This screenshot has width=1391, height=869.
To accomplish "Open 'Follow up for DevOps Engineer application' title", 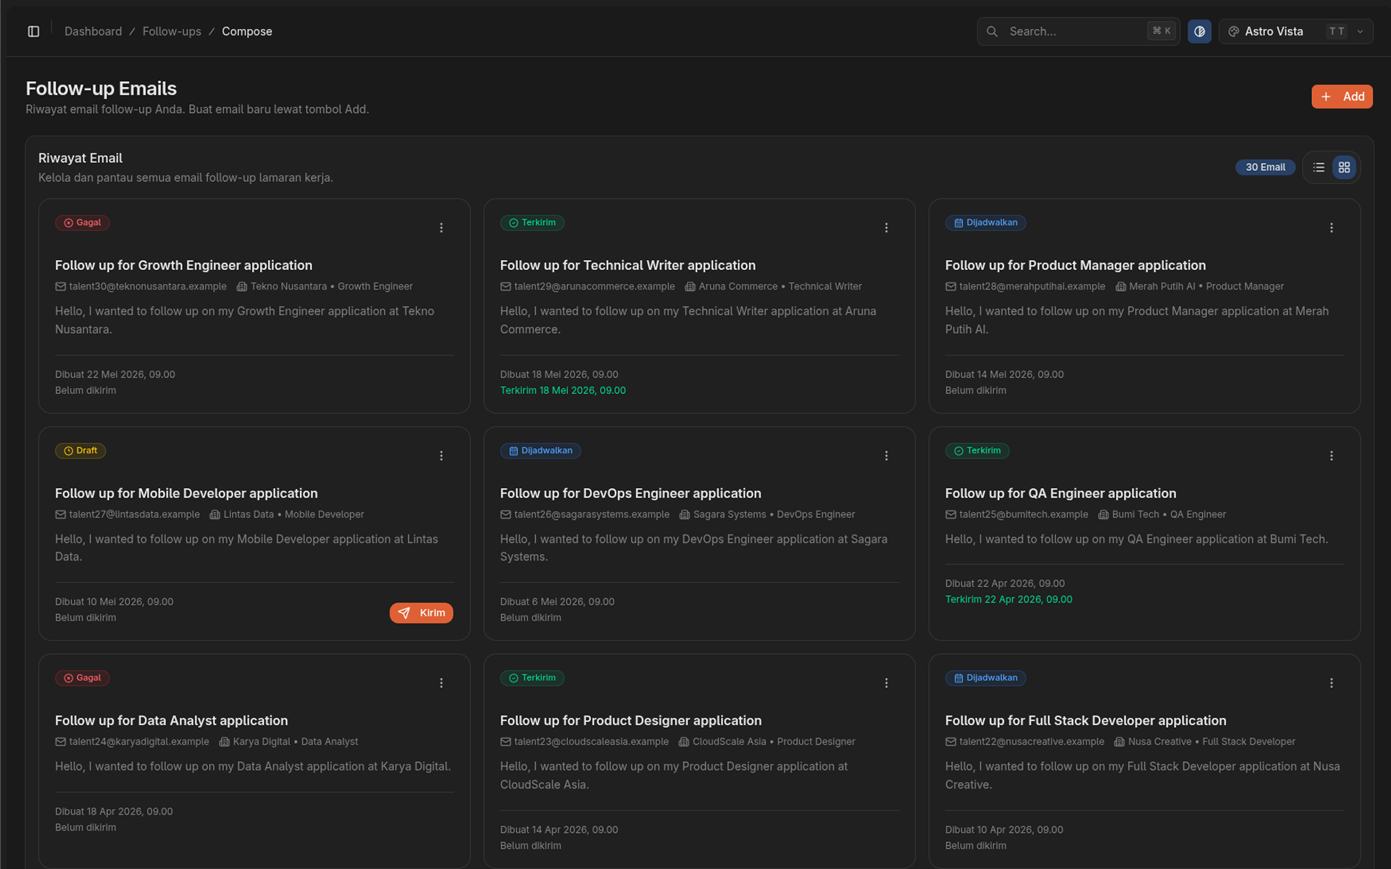I will pyautogui.click(x=630, y=493).
